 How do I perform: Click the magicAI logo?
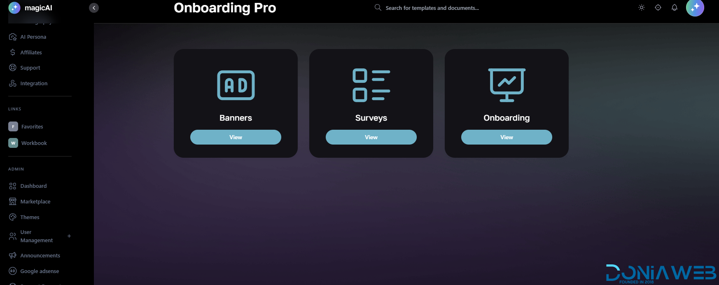[x=30, y=8]
